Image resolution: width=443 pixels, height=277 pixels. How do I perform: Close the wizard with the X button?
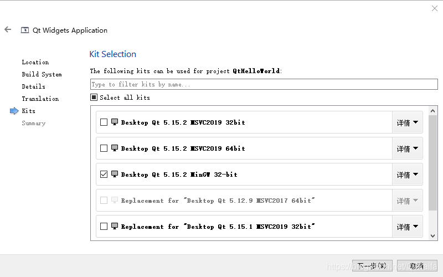435,8
